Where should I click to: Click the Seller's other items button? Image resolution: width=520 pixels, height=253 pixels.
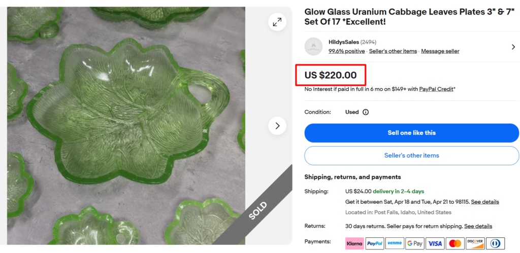pos(411,156)
